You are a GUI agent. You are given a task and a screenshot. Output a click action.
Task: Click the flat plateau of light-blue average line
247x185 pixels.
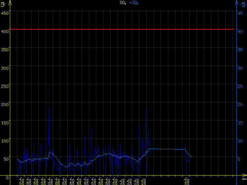pos(167,149)
